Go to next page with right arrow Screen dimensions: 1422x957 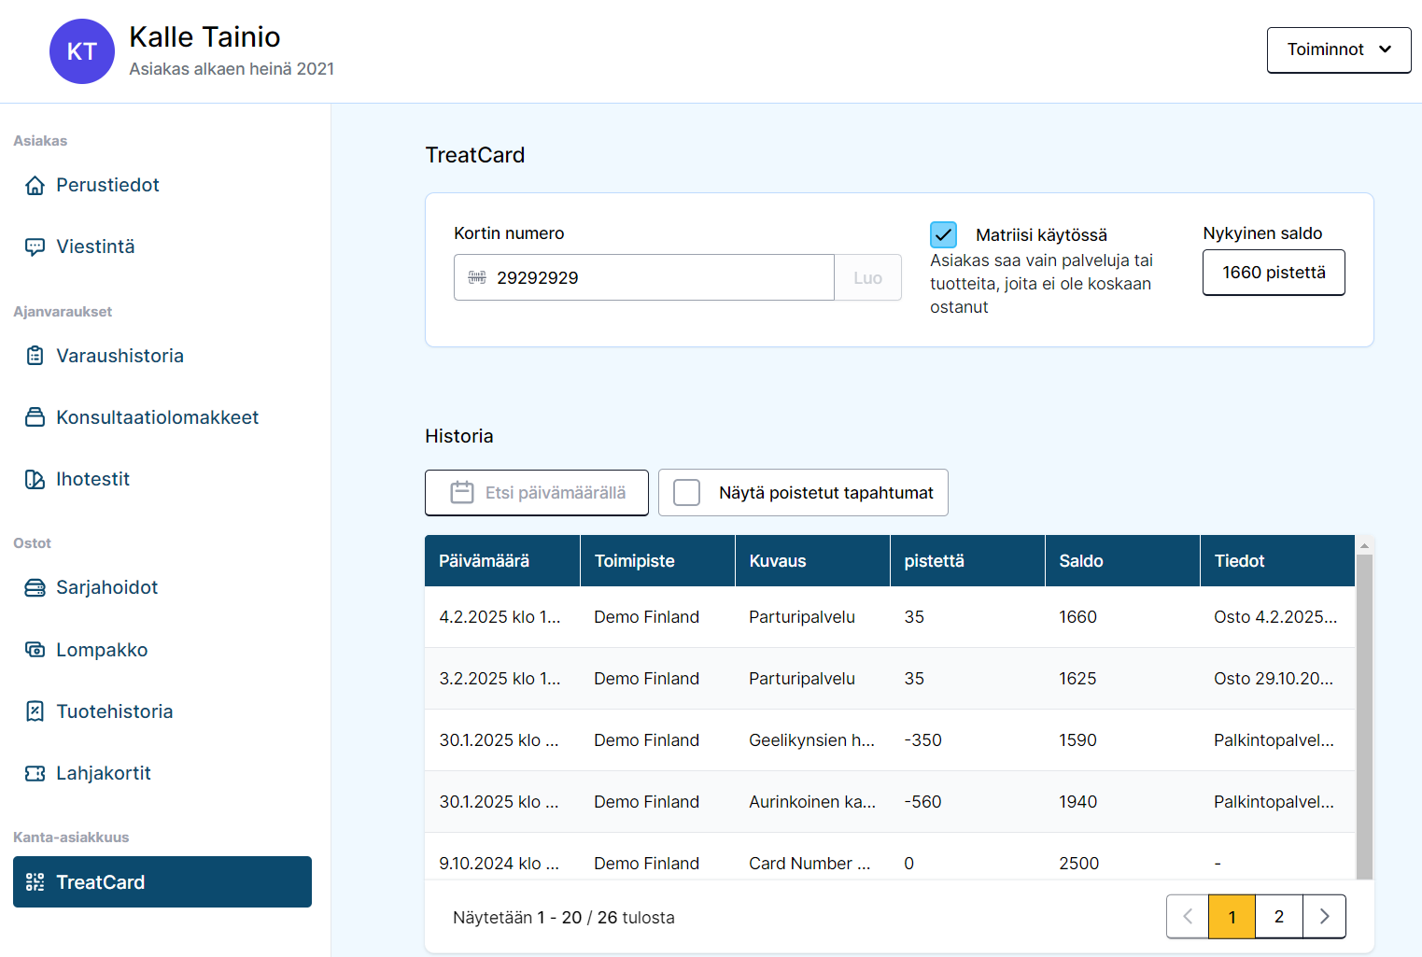[x=1324, y=917]
